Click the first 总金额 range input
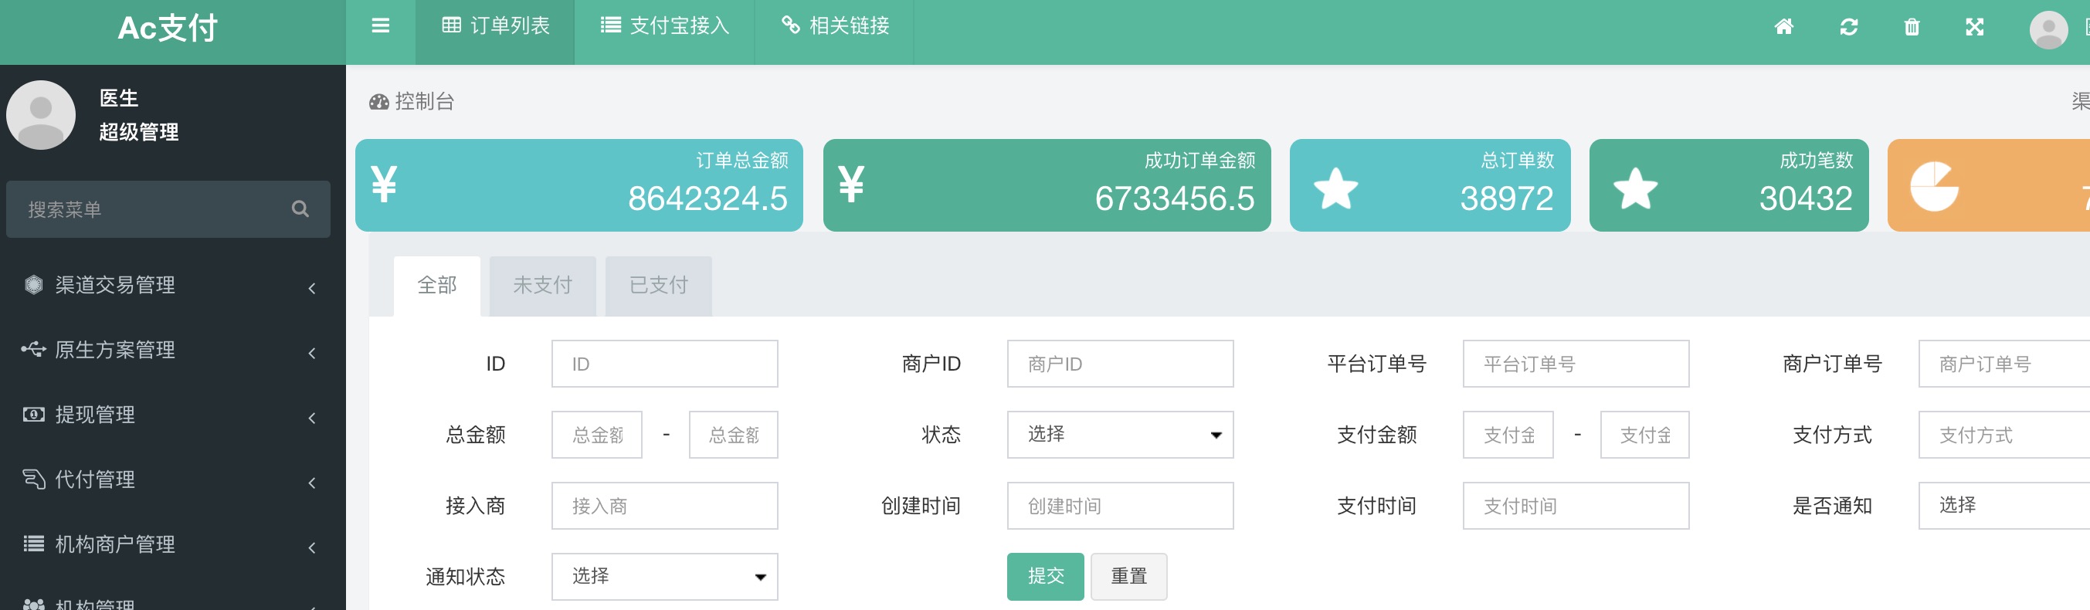Viewport: 2090px width, 610px height. pyautogui.click(x=597, y=435)
